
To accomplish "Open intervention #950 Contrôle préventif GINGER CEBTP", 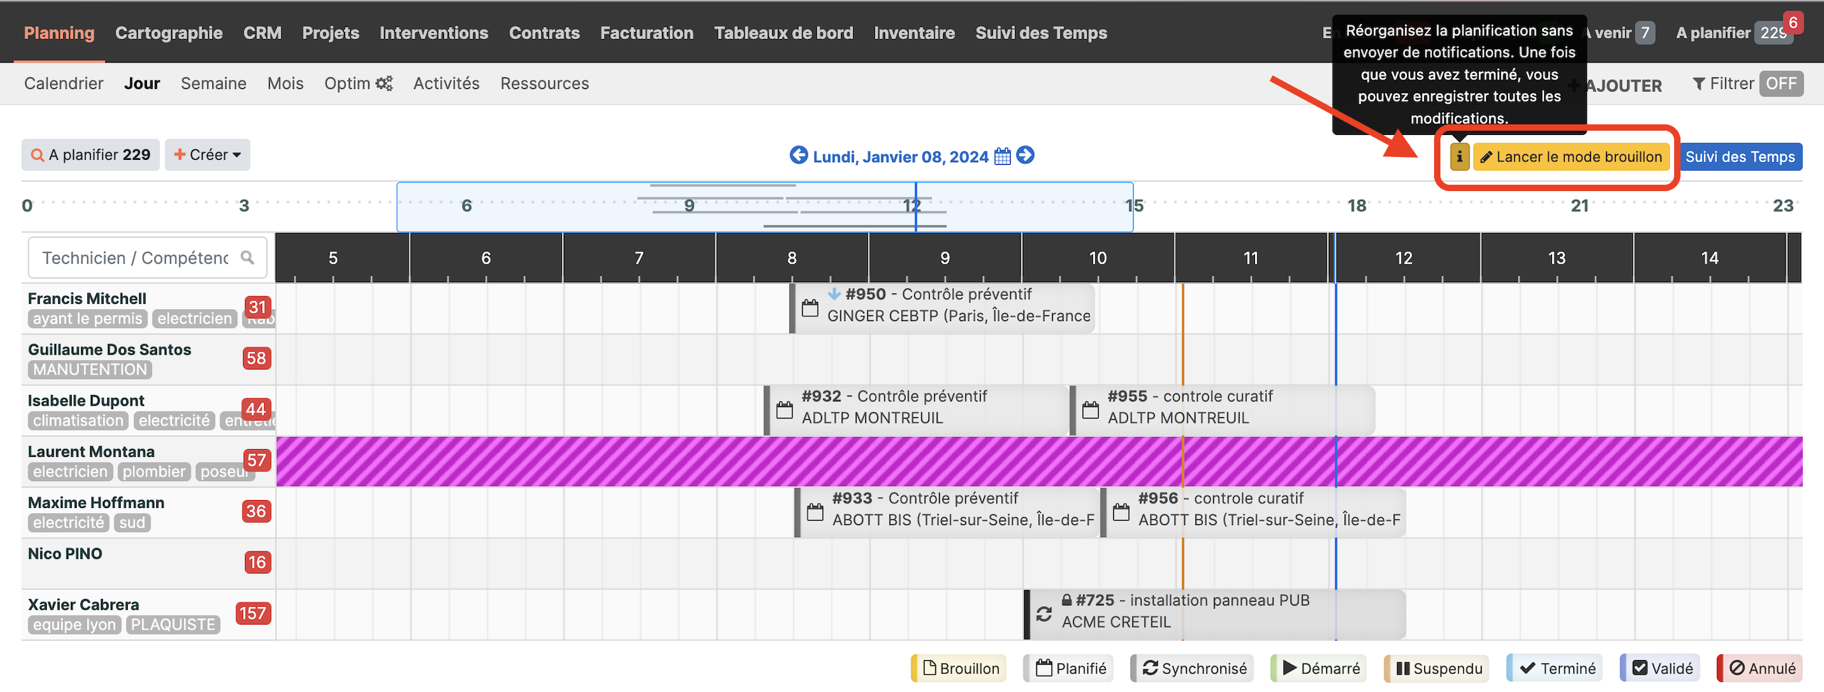I will point(942,308).
